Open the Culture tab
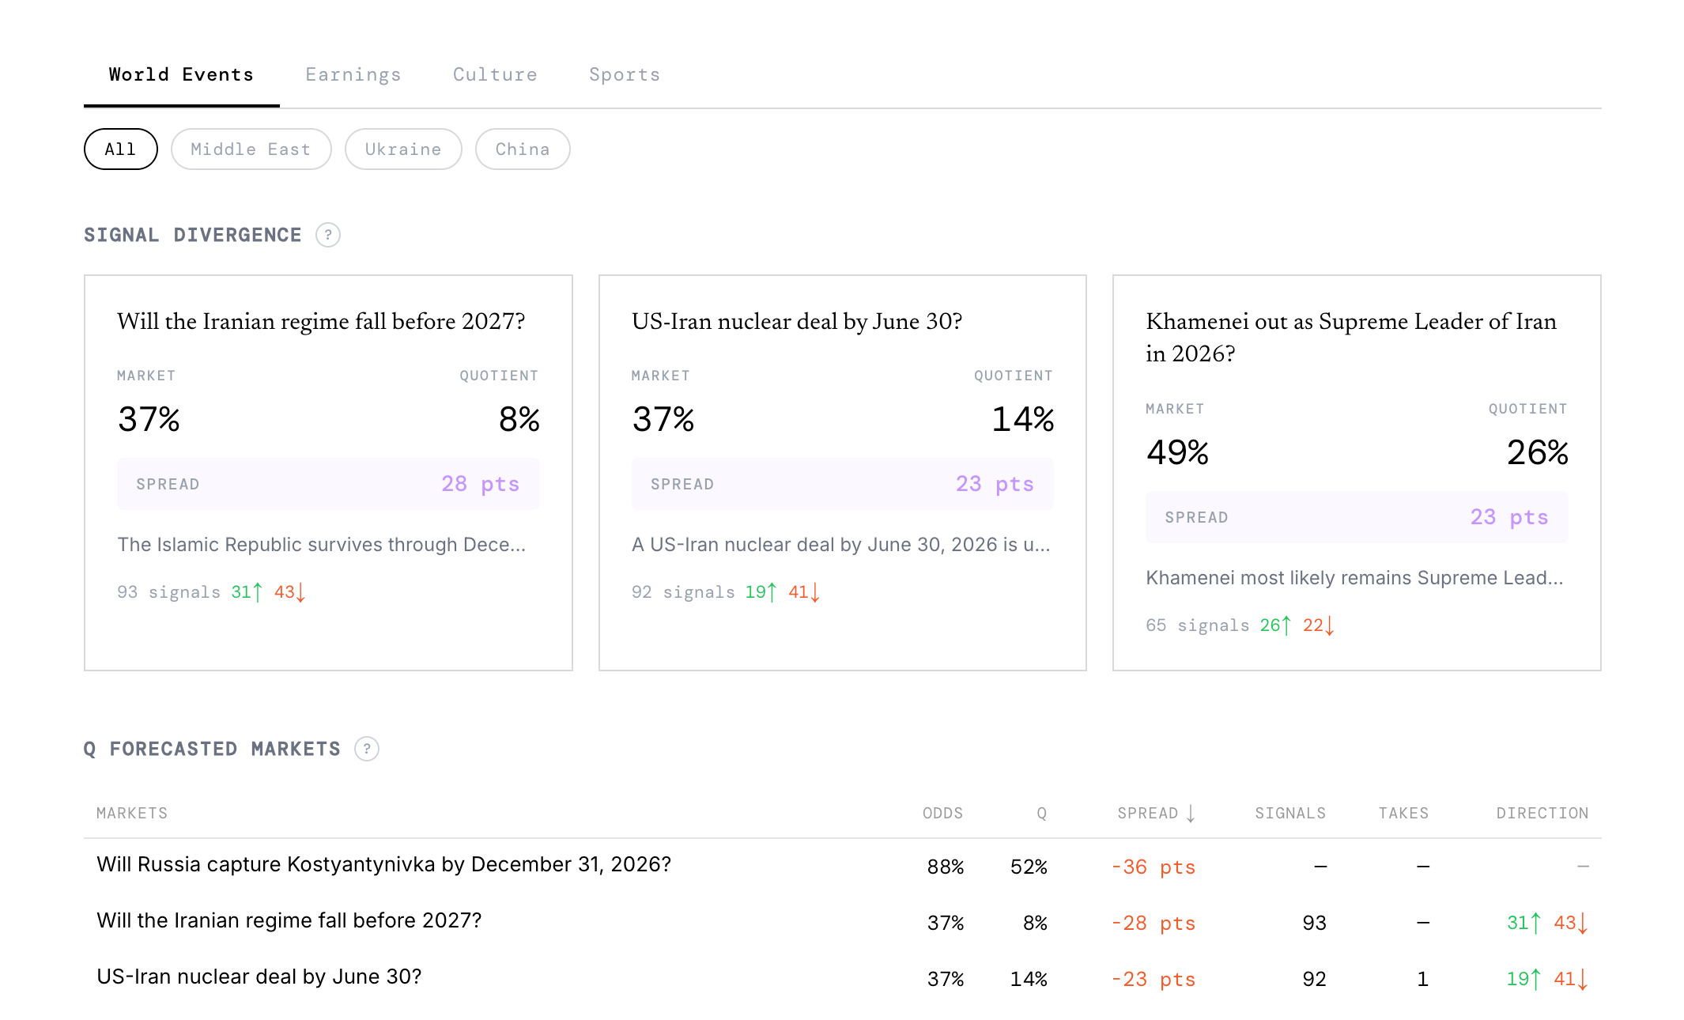Image resolution: width=1684 pixels, height=1020 pixels. coord(495,75)
